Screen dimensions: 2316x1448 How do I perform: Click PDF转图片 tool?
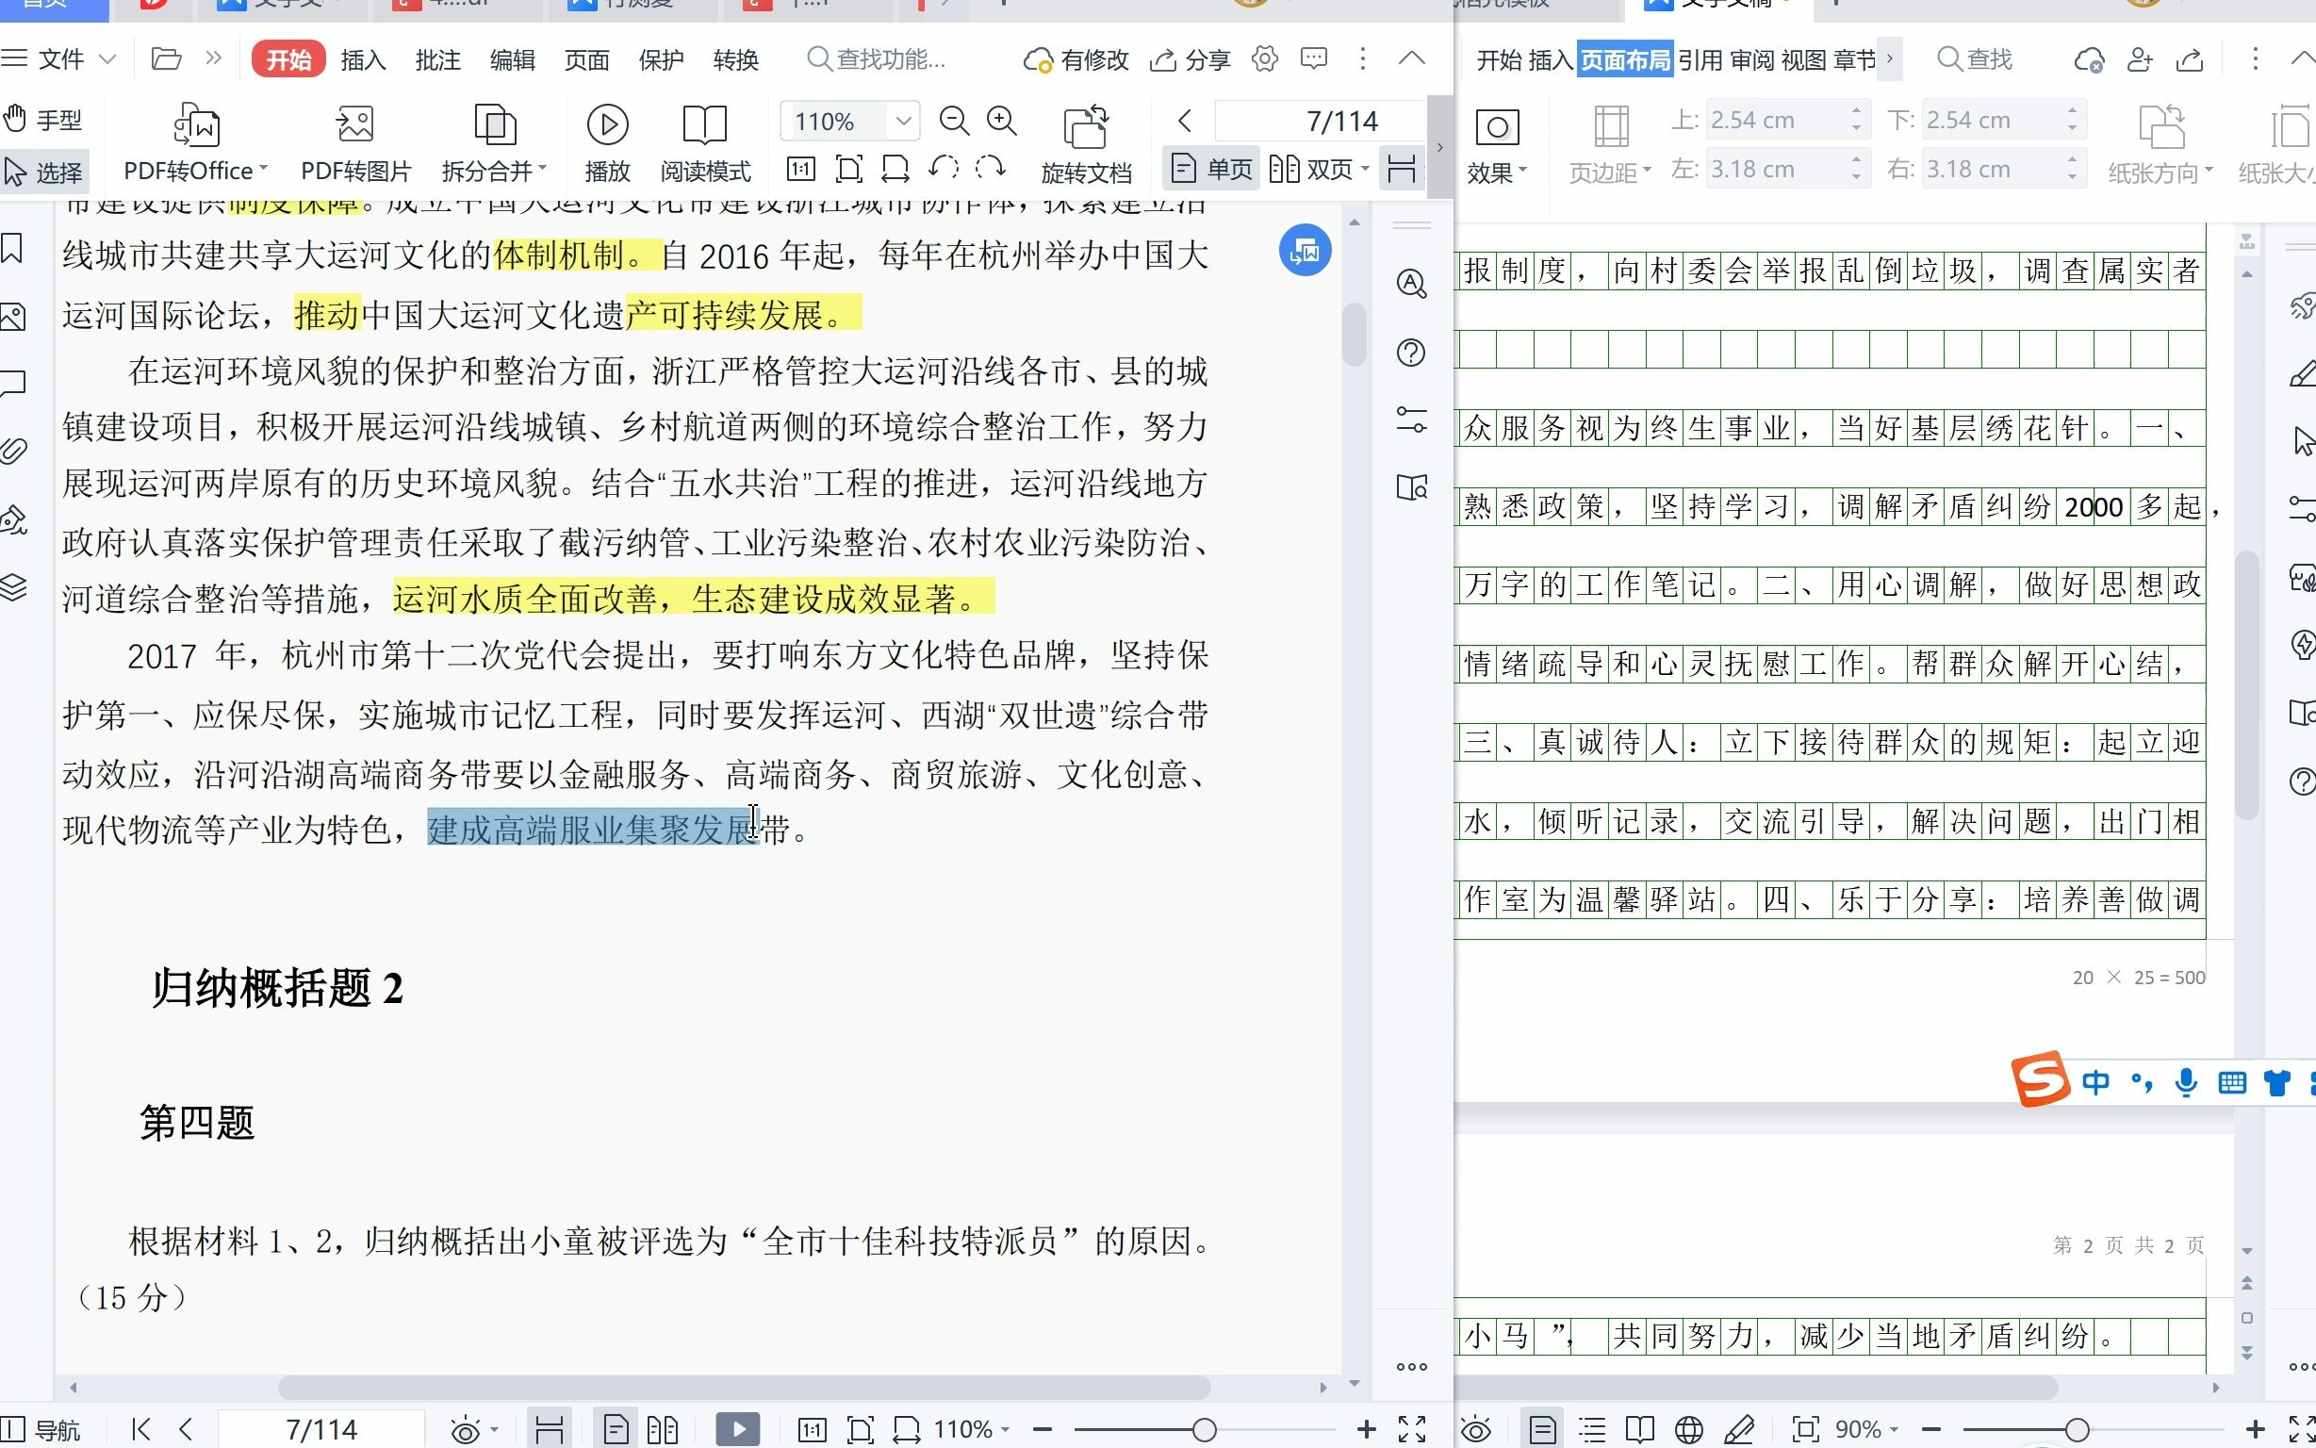[355, 143]
